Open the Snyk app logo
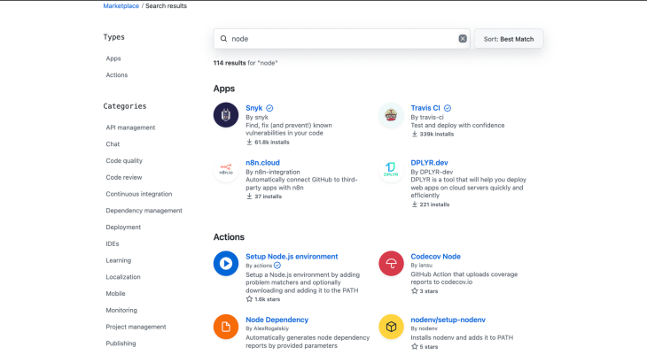The height and width of the screenshot is (355, 647). point(226,115)
